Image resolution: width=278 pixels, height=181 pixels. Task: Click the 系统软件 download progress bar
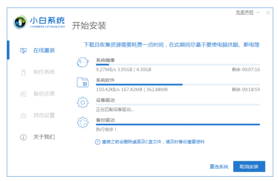pos(178,84)
